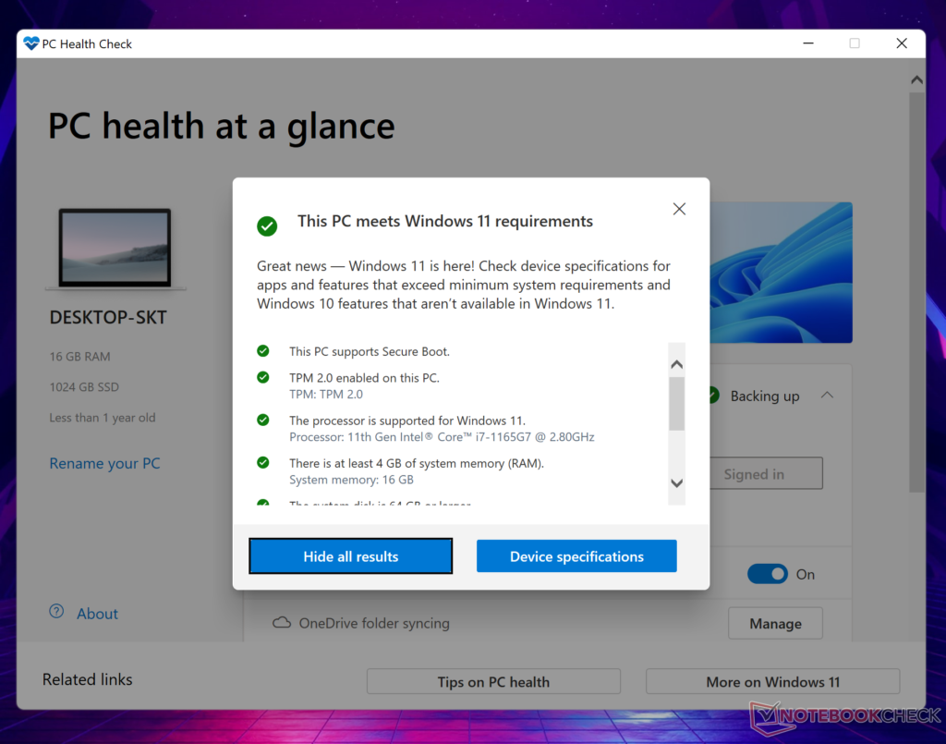The height and width of the screenshot is (744, 946).
Task: Click Hide all results
Action: tap(350, 555)
